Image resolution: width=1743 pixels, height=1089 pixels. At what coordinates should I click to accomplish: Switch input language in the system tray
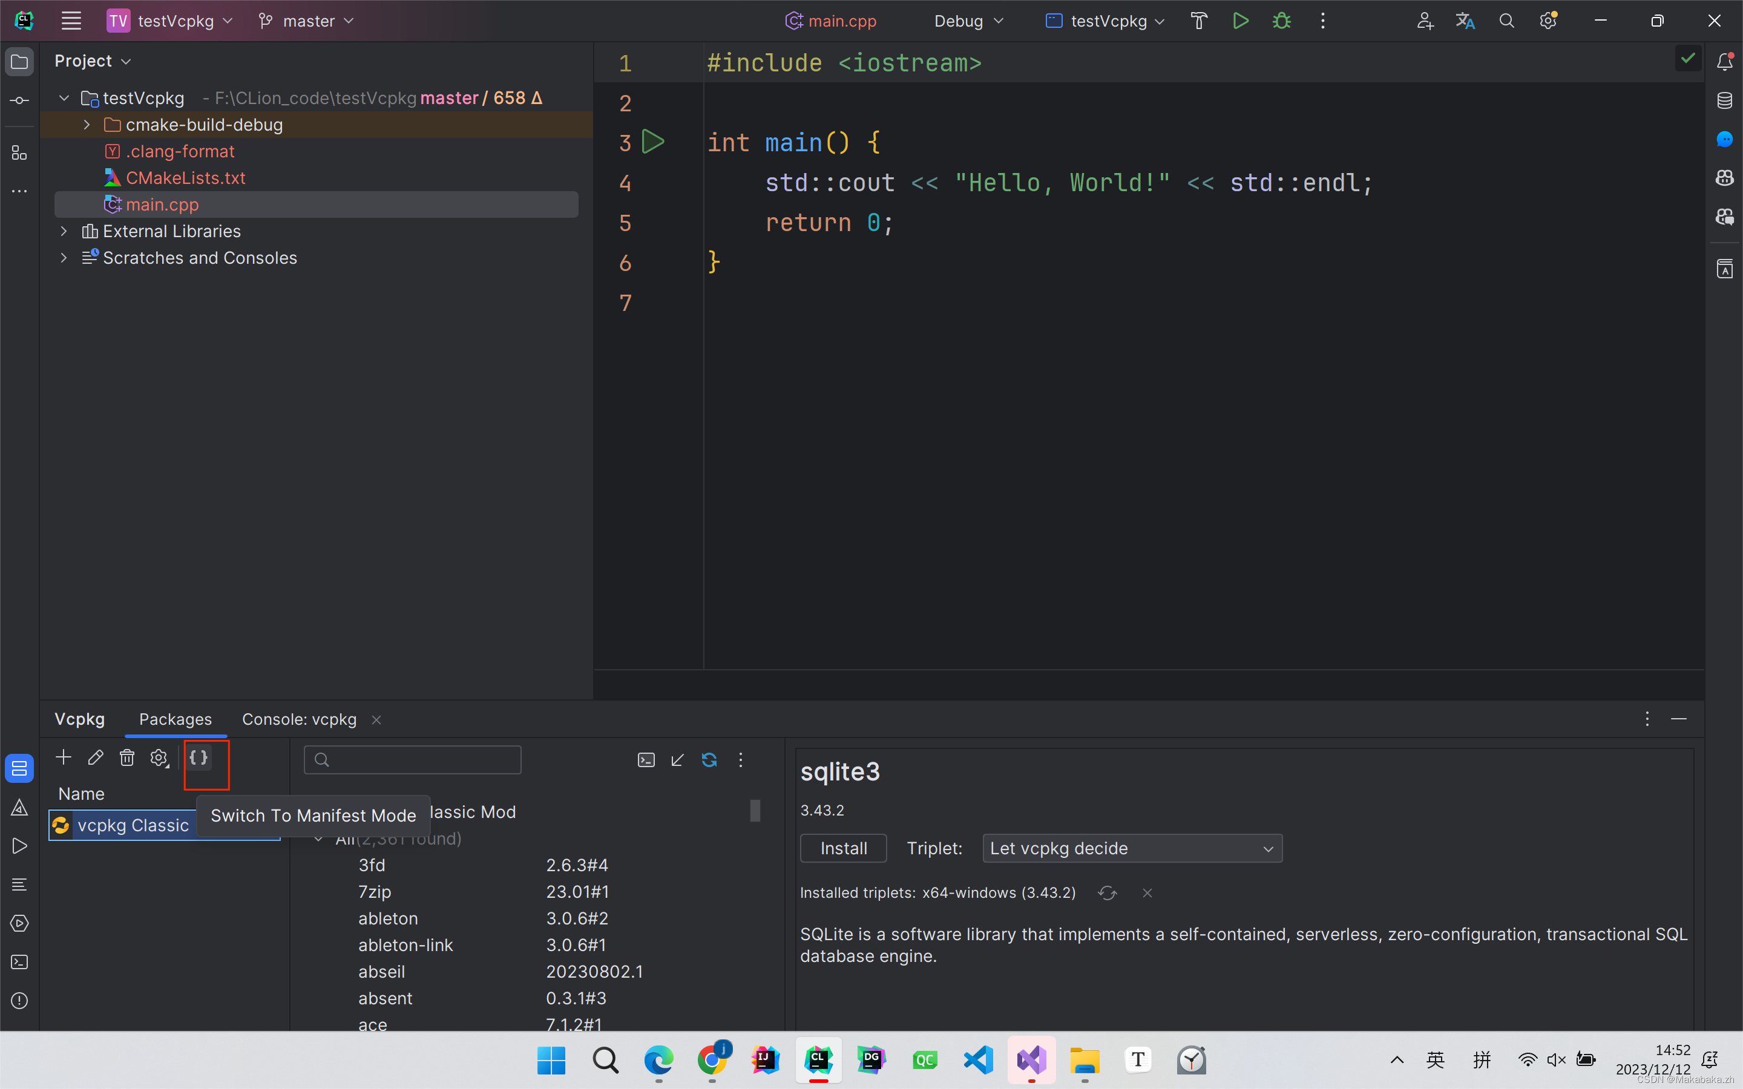coord(1435,1059)
